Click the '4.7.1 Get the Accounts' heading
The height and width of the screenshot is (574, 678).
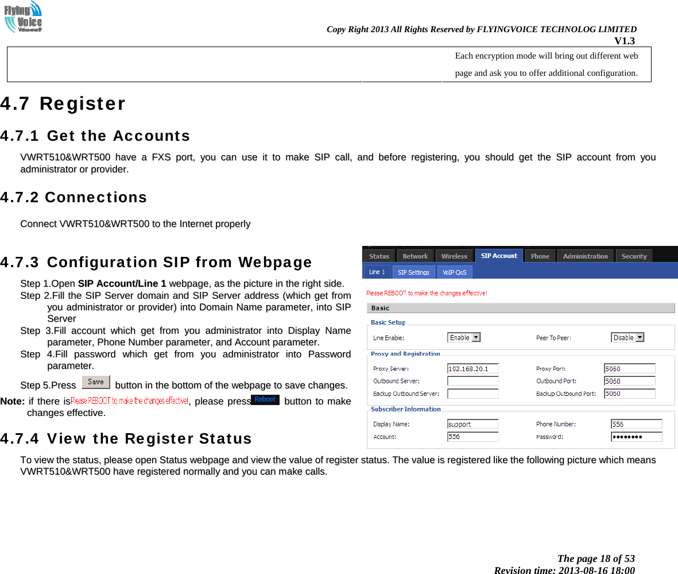(95, 136)
